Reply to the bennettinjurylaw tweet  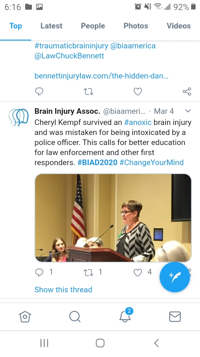tap(39, 91)
